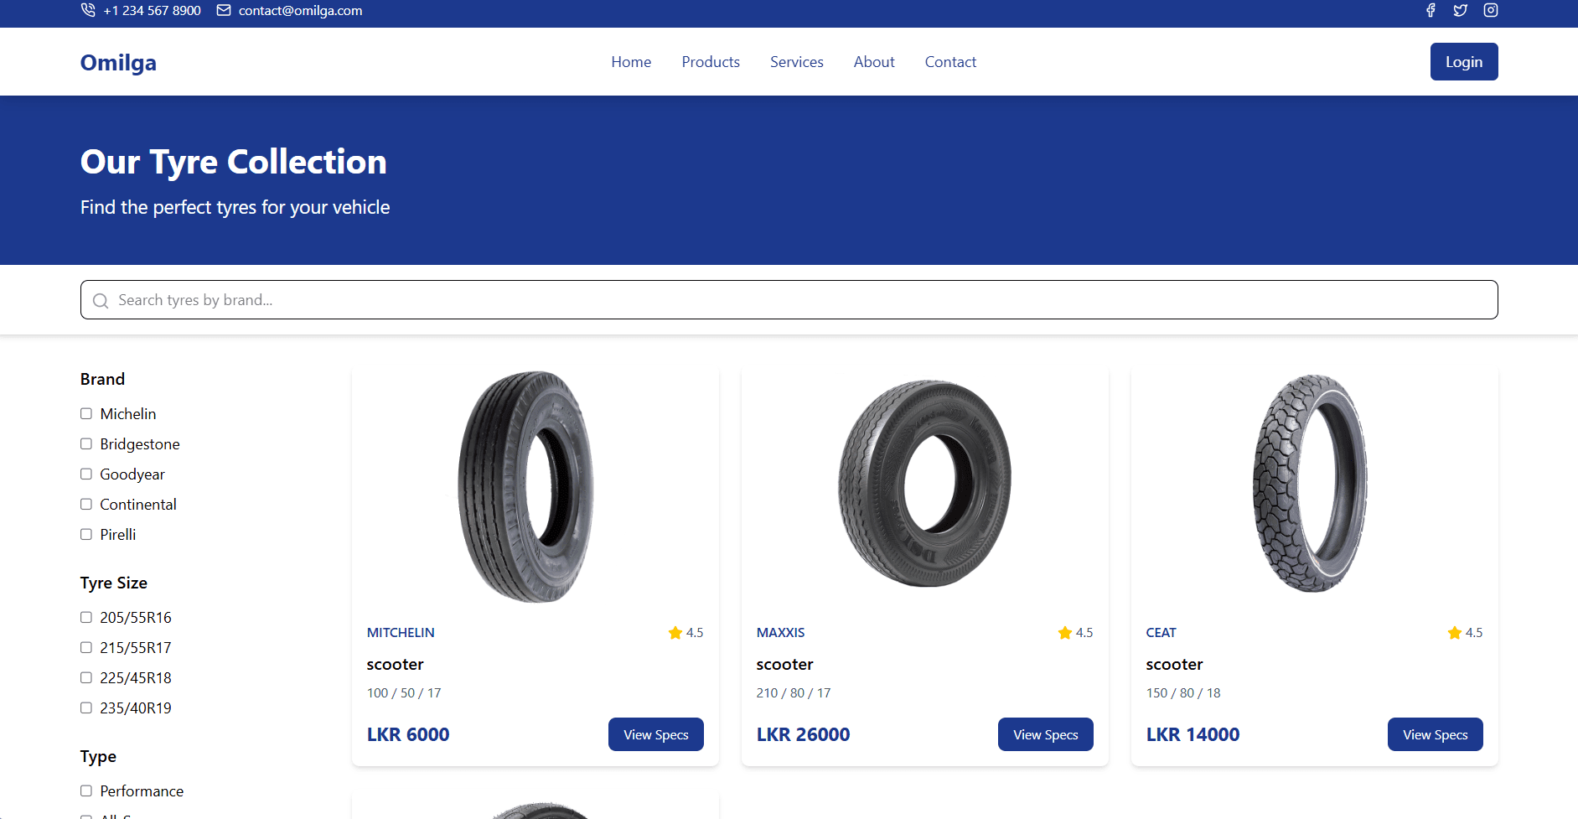Click the star rating on Mitchelin card
This screenshot has height=819, width=1578.
click(x=686, y=633)
